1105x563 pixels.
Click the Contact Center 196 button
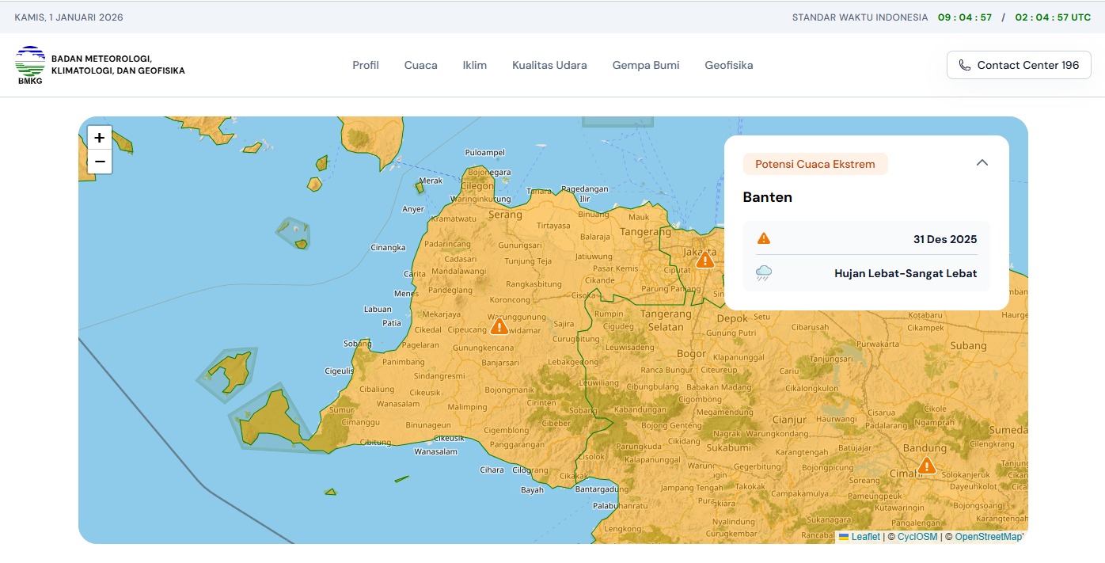coord(1019,65)
